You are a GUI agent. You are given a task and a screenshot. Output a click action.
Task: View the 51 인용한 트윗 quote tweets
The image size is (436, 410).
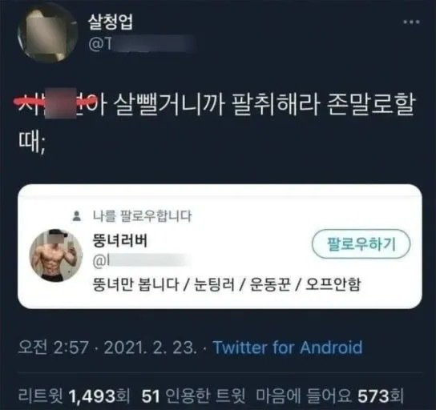click(x=193, y=396)
